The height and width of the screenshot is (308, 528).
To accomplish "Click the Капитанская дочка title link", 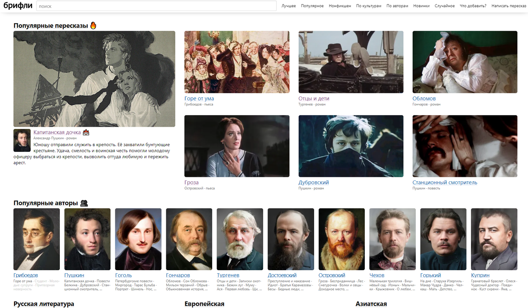I will 57,132.
